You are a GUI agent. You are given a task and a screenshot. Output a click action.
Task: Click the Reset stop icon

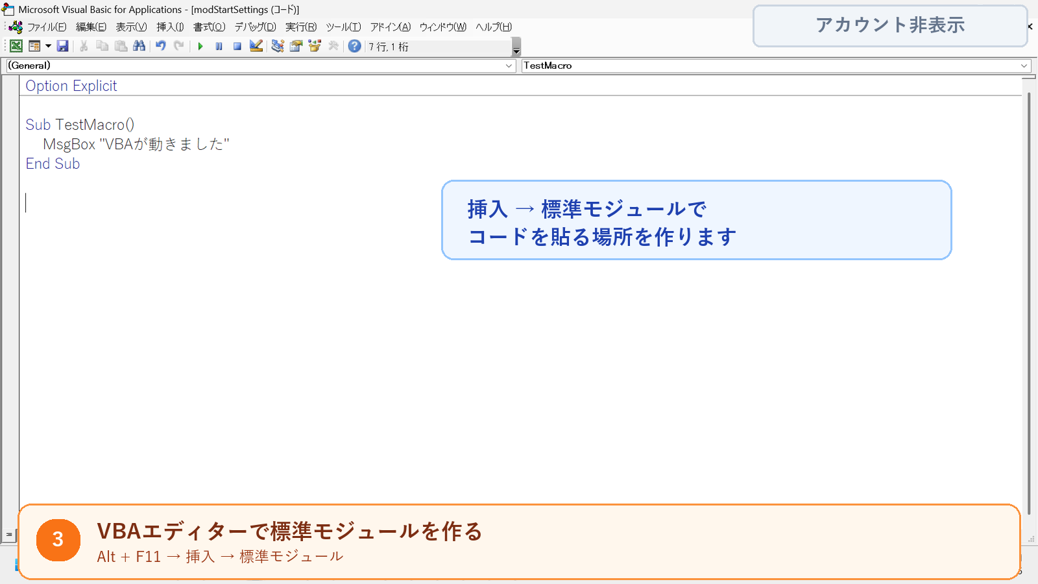pos(237,46)
